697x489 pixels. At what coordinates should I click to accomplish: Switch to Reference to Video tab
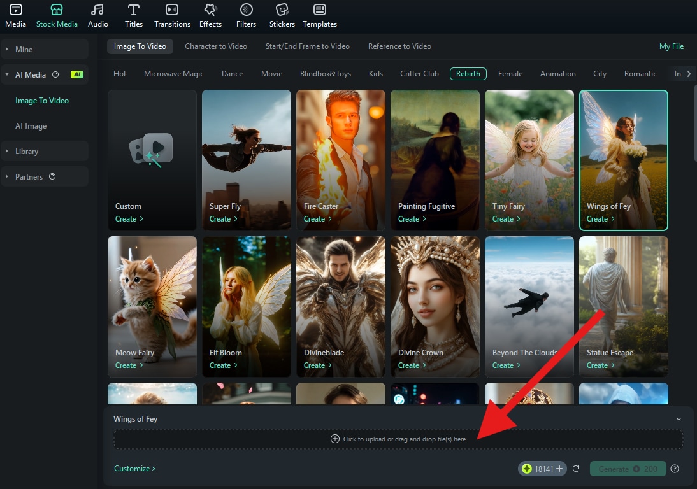[399, 46]
